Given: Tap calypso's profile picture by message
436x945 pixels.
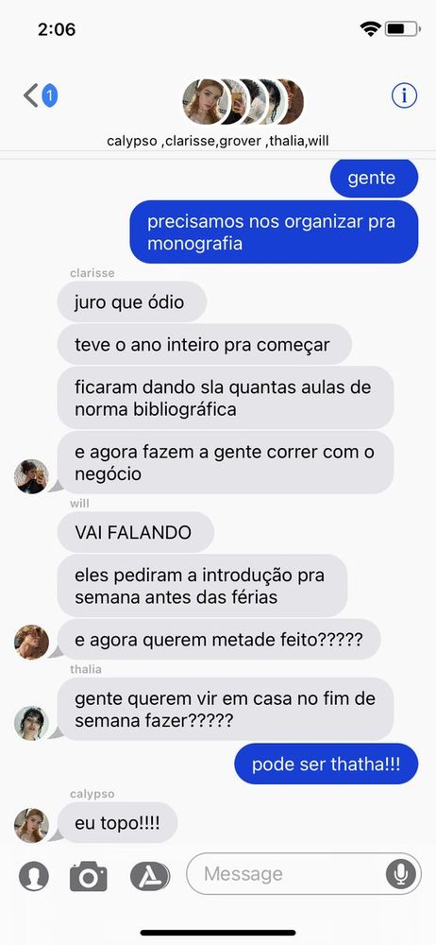Looking at the screenshot, I should [31, 825].
